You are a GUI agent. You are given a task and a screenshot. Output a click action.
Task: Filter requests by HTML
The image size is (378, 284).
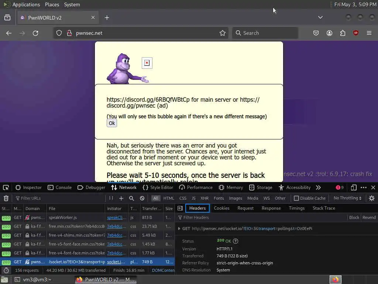point(169,198)
